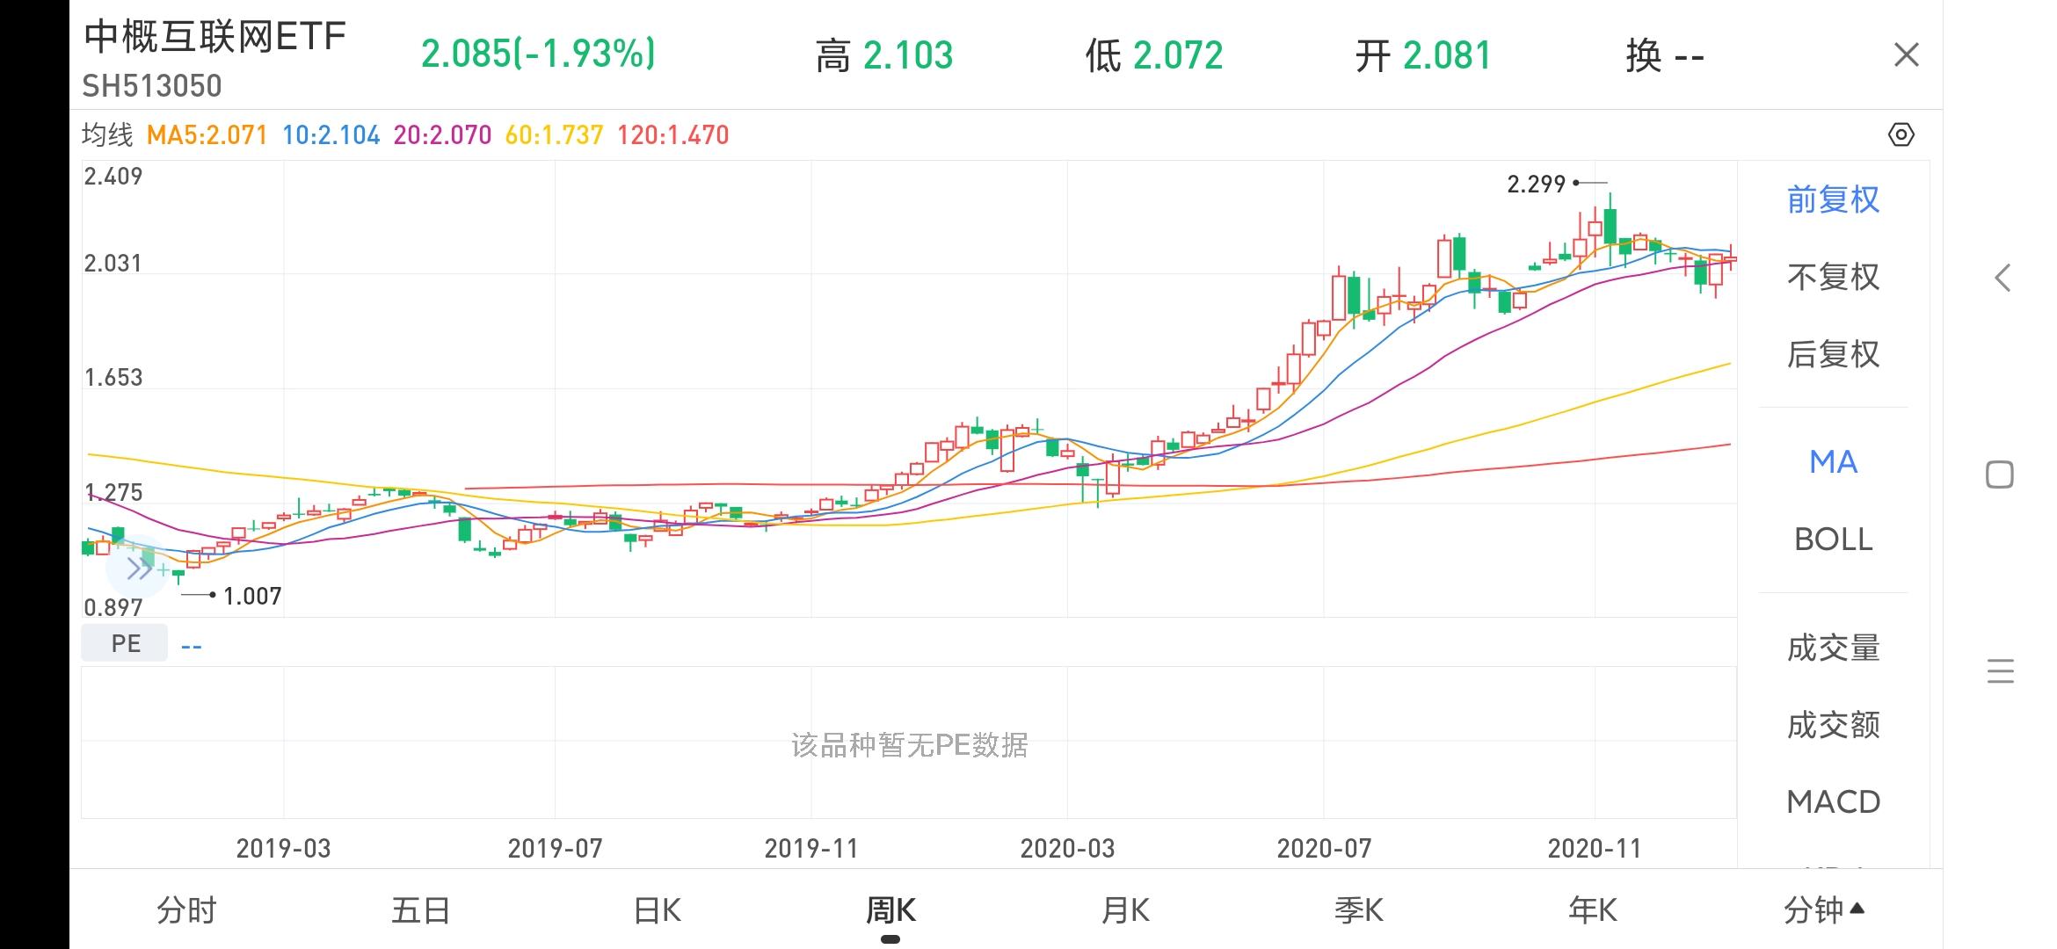Image resolution: width=2057 pixels, height=949 pixels.
Task: Tap the 均线 legend label
Action: coord(107,134)
